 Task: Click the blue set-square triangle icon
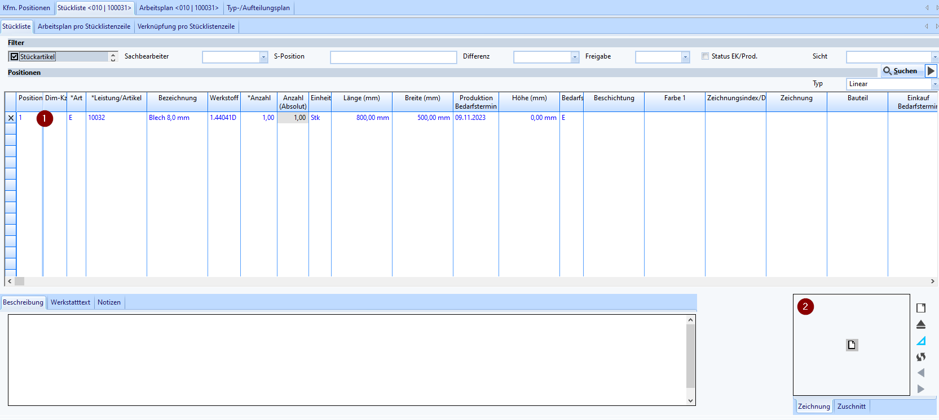coord(921,341)
